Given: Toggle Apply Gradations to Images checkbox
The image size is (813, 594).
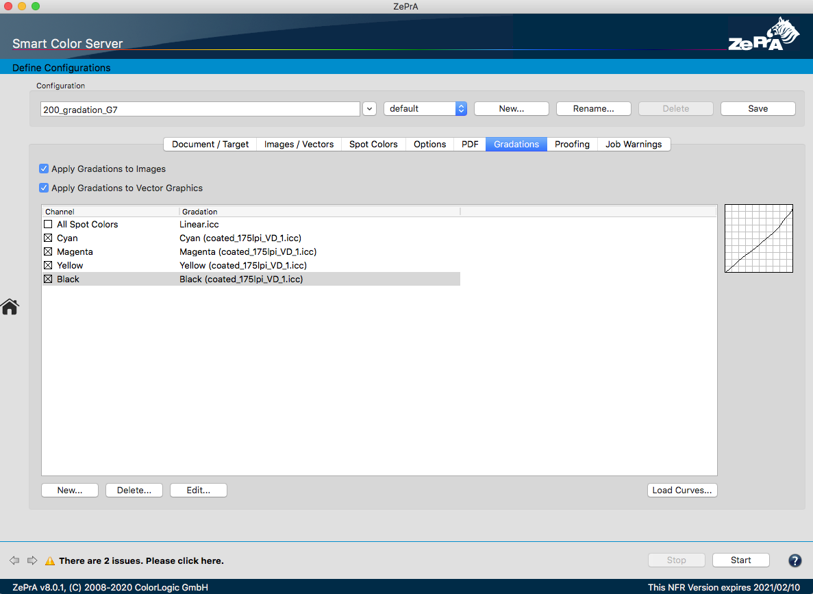Looking at the screenshot, I should point(44,169).
